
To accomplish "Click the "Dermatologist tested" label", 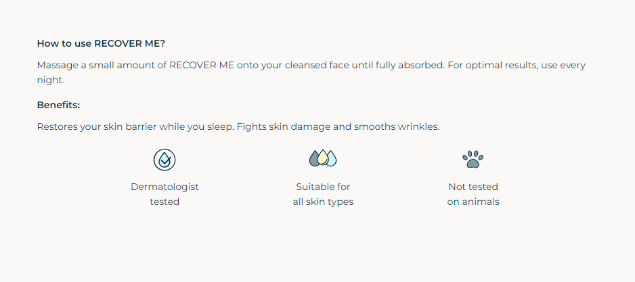I will 165,194.
